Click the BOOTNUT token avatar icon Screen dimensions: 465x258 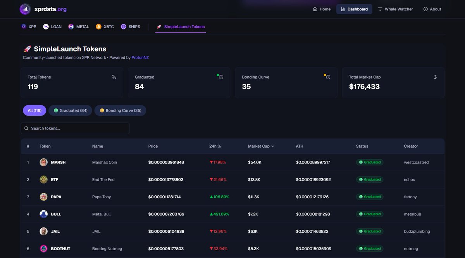[x=44, y=248]
